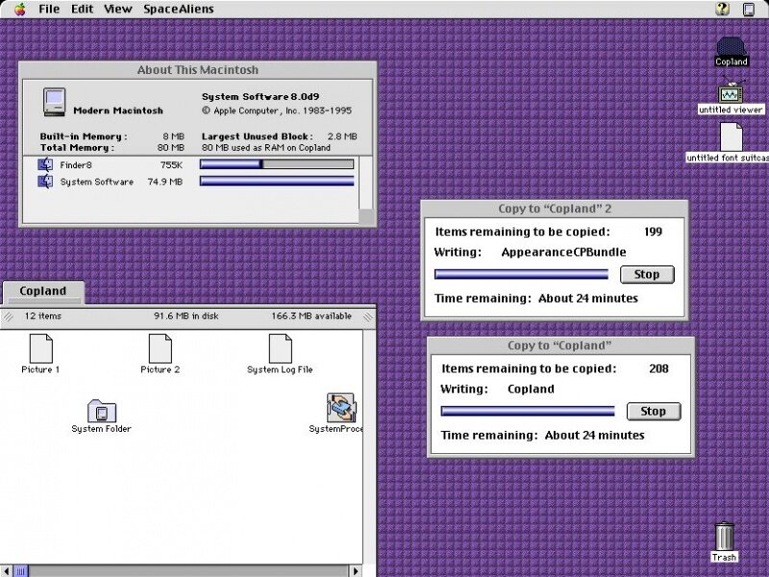Click scroll left arrow in Copland window

coord(6,571)
